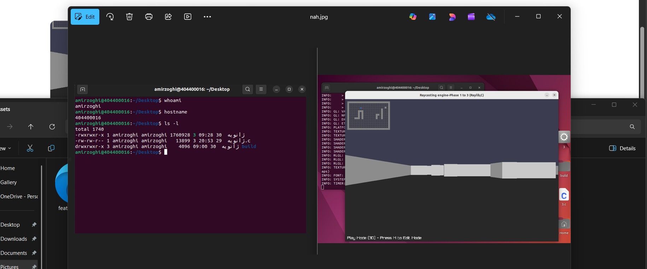Open the three-dot See more menu
Screen dimensions: 647x269
pos(207,17)
